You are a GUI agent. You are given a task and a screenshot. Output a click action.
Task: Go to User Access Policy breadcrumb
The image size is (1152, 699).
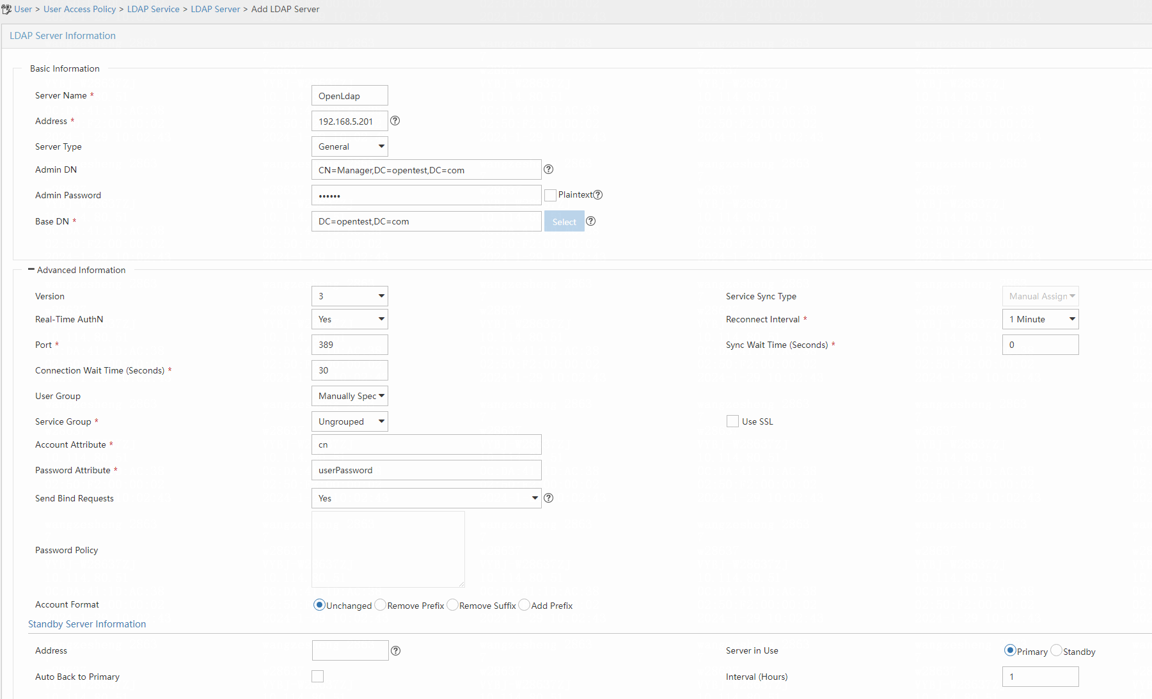pyautogui.click(x=80, y=9)
